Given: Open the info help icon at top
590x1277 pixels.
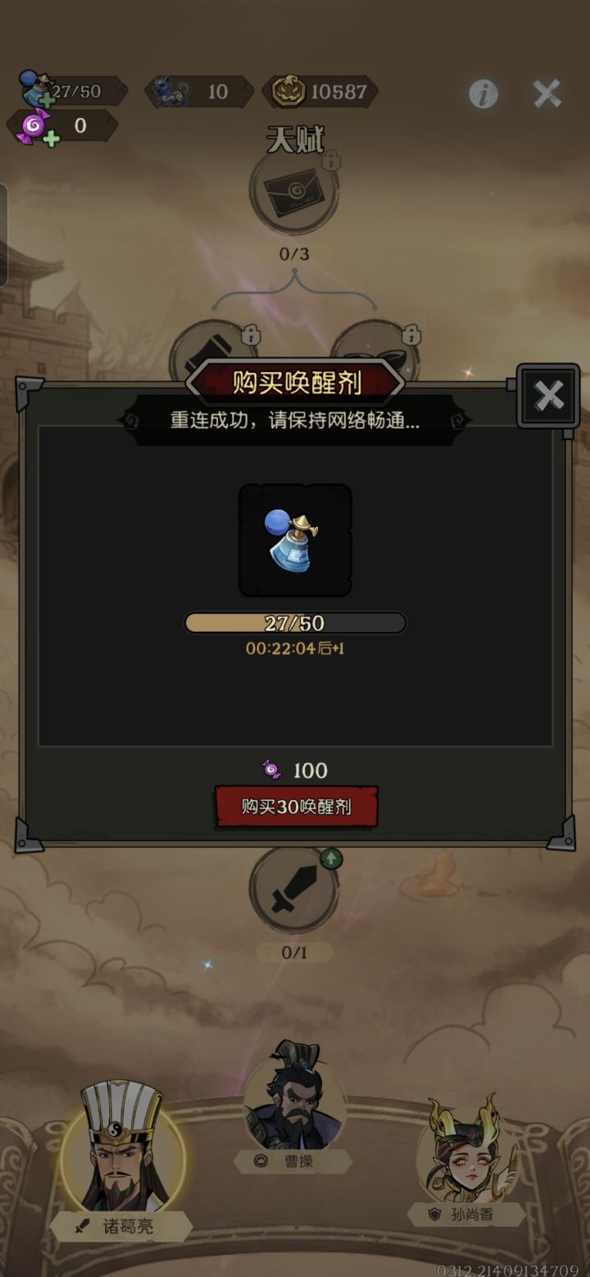Looking at the screenshot, I should click(483, 94).
